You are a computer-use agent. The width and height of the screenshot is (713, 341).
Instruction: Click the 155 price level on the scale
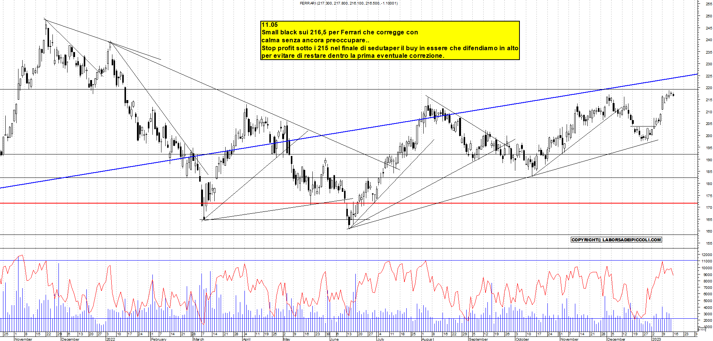709,244
